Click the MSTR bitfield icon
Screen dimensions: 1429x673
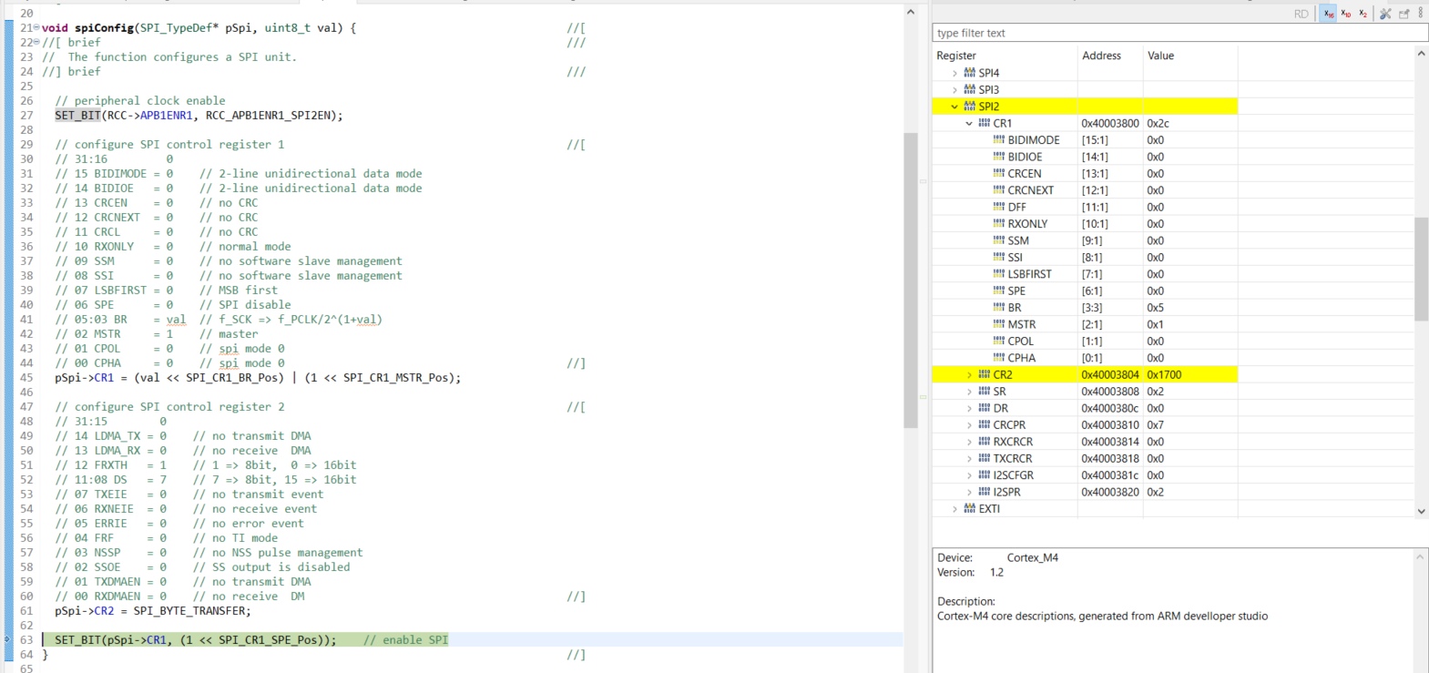point(999,324)
